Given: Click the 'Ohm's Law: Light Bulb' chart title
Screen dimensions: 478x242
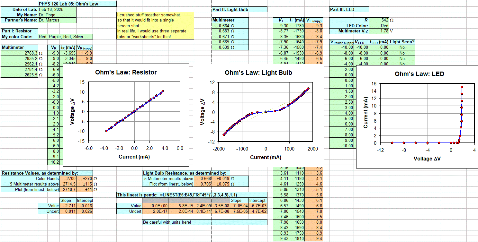Looking at the screenshot, I should [x=258, y=73].
